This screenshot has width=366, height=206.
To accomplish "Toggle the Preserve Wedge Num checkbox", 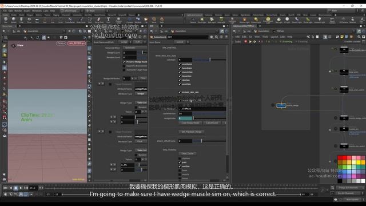I will click(124, 62).
